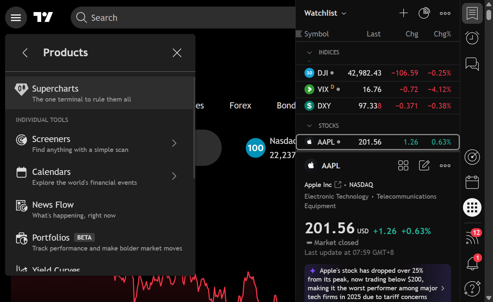Open watchlist advanced view pie icon

click(x=424, y=13)
